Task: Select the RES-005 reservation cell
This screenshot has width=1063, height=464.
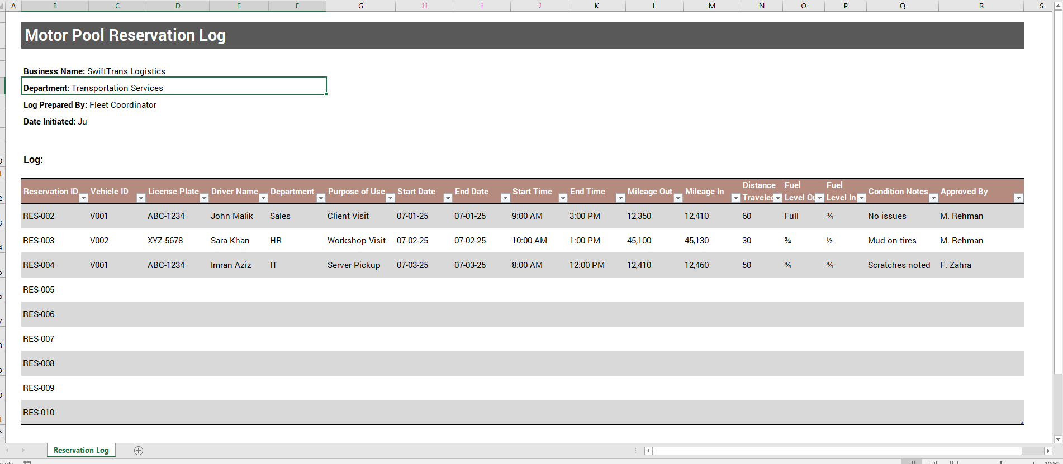Action: click(x=55, y=290)
